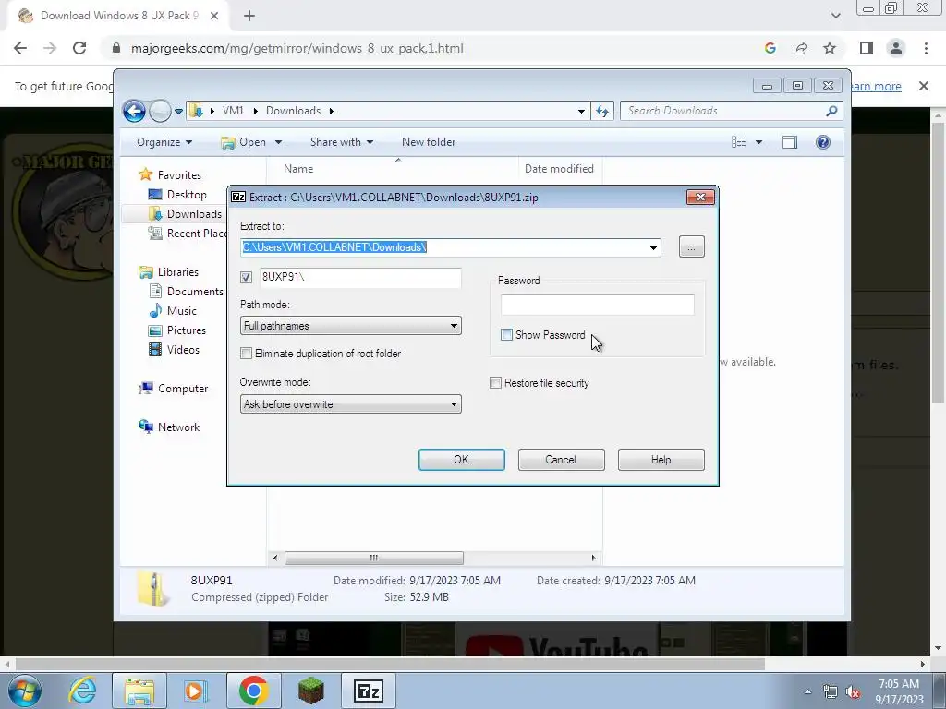This screenshot has width=946, height=709.
Task: Share this page from Chrome omnibox
Action: click(800, 48)
